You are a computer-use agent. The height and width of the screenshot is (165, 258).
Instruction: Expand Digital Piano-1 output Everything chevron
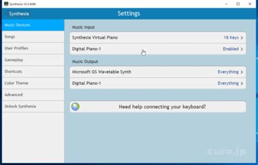242,84
